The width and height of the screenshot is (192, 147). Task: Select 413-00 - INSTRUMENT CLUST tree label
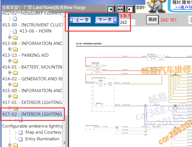point(32,25)
